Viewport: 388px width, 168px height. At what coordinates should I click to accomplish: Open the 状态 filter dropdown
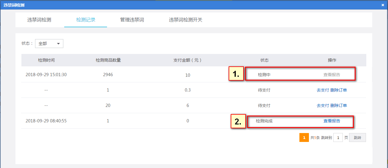pyautogui.click(x=49, y=44)
